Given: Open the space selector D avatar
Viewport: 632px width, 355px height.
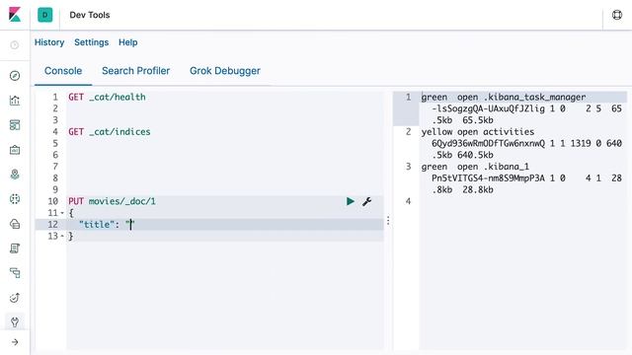Looking at the screenshot, I should pyautogui.click(x=45, y=15).
